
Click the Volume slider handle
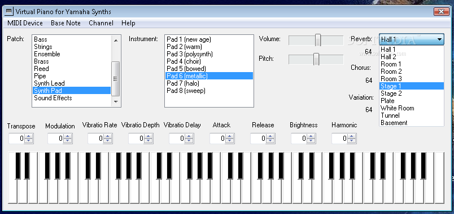[318, 40]
